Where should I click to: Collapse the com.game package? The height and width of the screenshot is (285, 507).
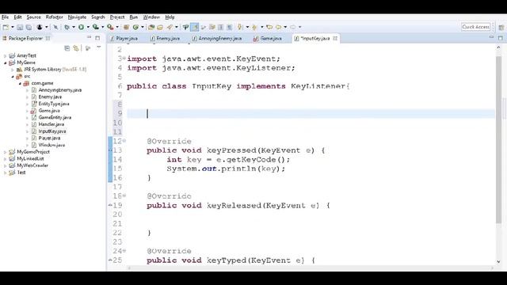point(20,83)
